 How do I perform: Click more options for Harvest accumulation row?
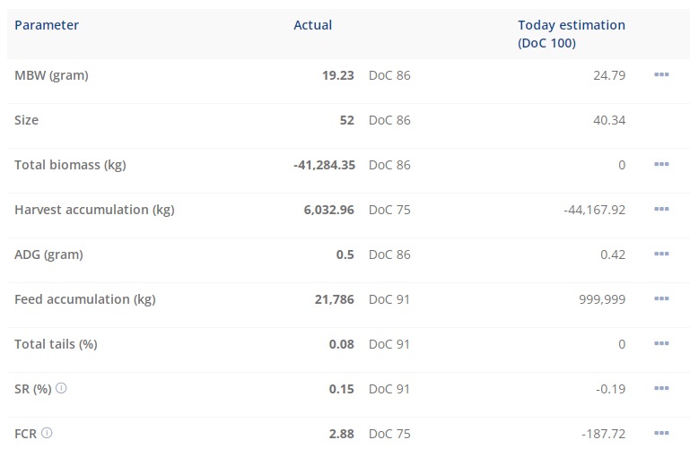(662, 210)
